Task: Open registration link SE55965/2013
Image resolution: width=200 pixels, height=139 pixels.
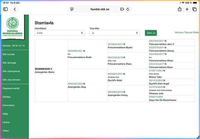Action: click(115, 92)
